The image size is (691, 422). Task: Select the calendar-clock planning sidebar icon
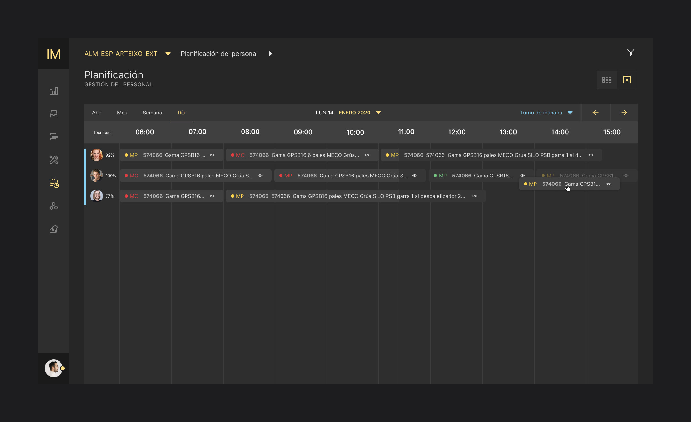[54, 183]
